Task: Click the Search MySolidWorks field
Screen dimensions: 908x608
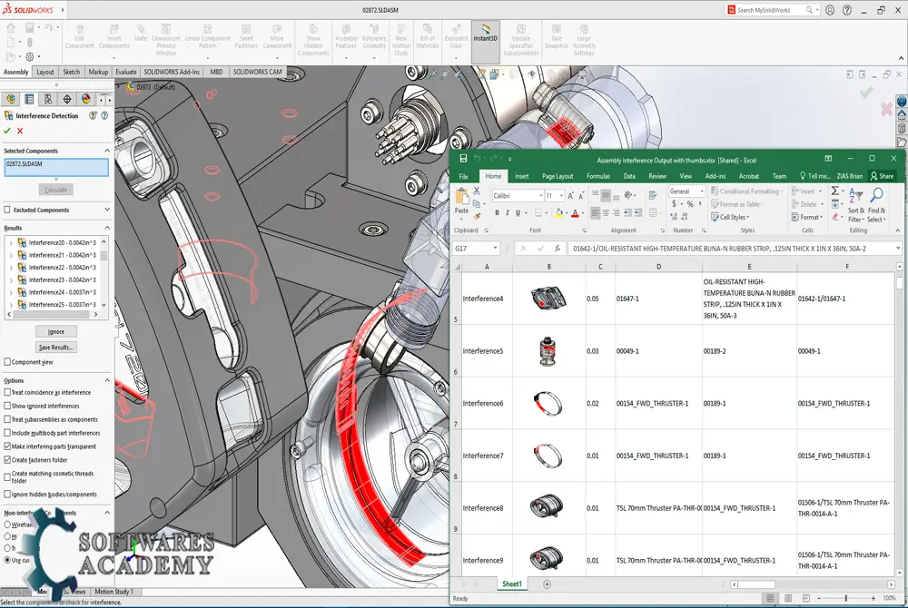Action: pos(770,10)
